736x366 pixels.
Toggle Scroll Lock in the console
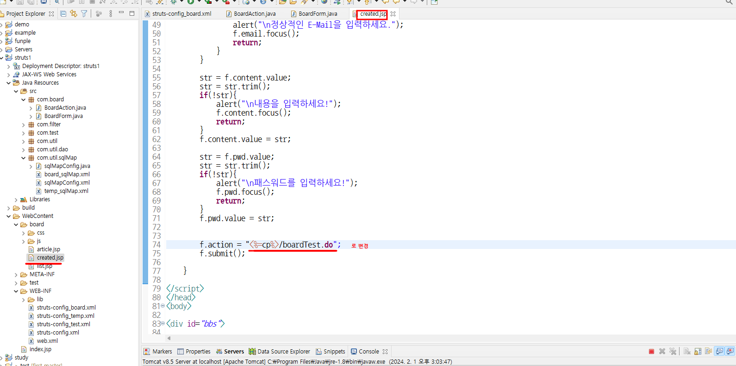(x=698, y=352)
